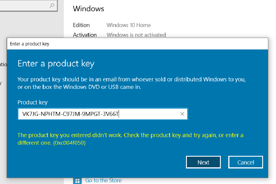The width and height of the screenshot is (276, 184).
Task: Click the Product key field label
Action: pos(32,102)
